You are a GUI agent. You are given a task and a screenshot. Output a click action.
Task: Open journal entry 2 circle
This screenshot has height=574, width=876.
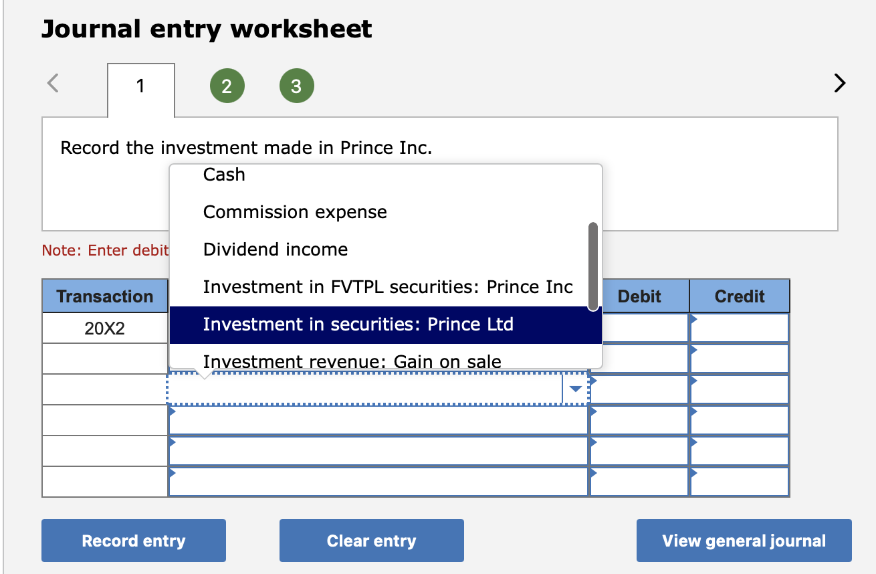pyautogui.click(x=227, y=86)
